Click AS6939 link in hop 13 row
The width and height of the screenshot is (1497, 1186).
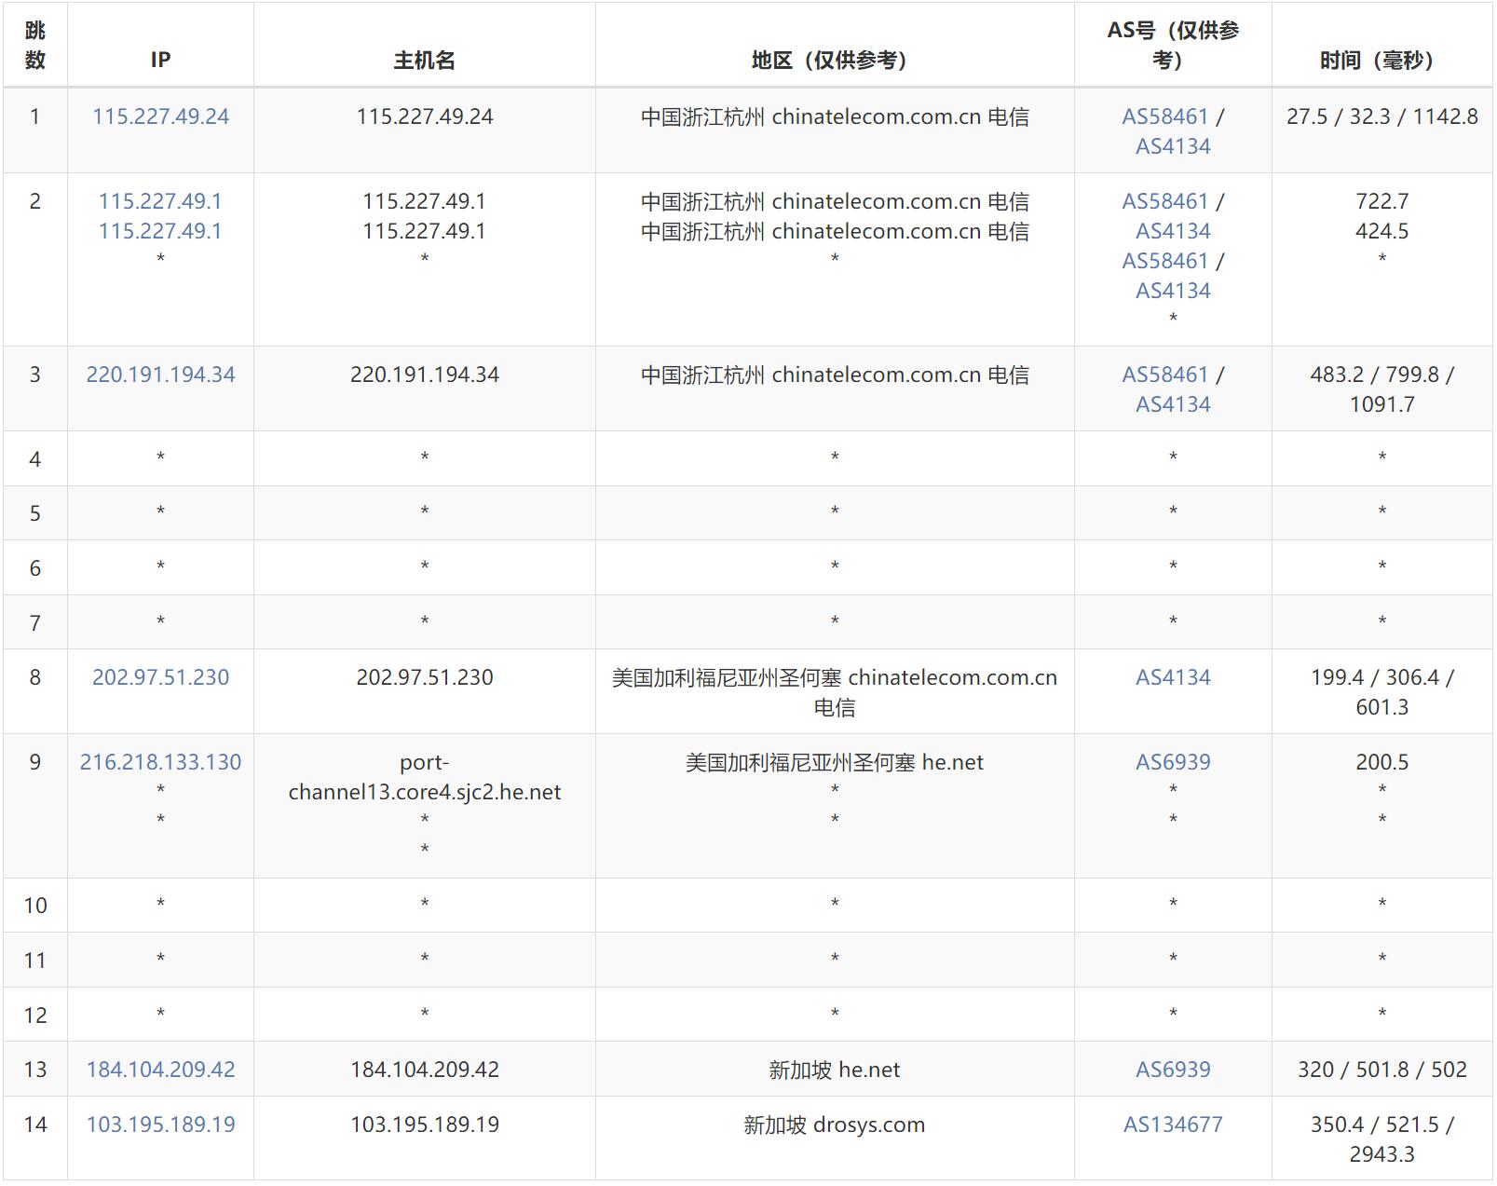1173,1070
